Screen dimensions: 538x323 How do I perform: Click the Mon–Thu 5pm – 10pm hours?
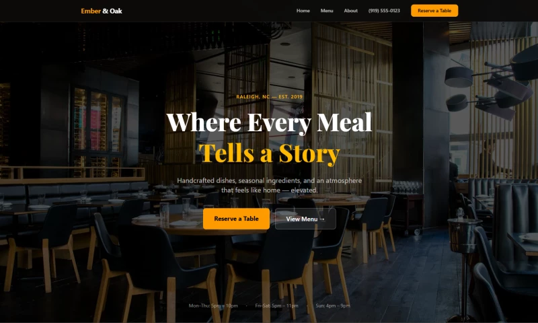point(213,306)
